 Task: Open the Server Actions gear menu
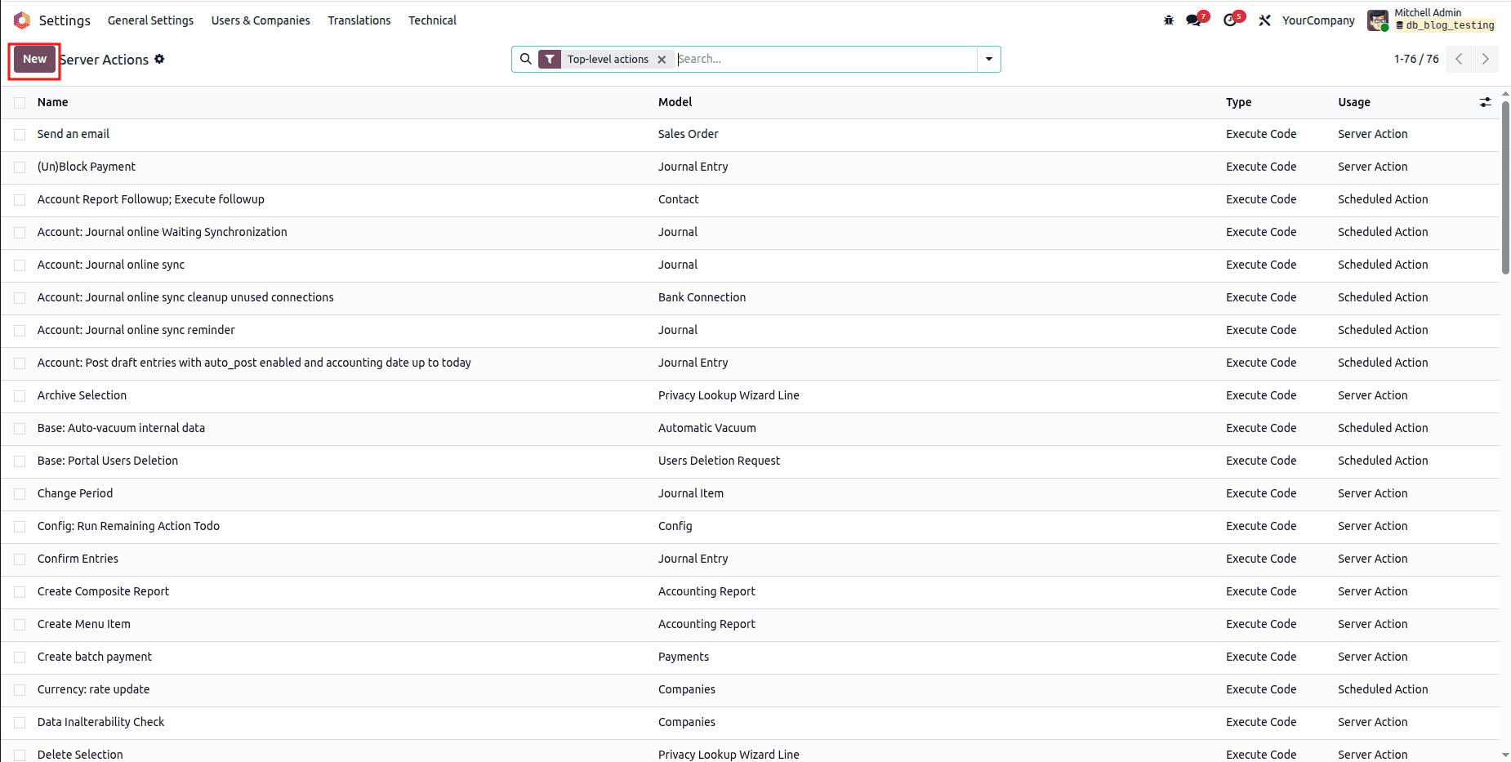click(x=160, y=59)
